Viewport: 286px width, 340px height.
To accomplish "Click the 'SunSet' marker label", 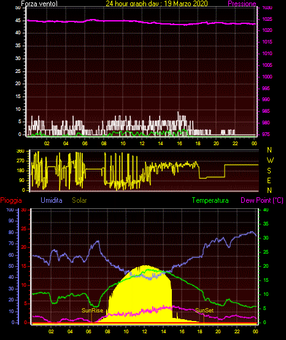I will (x=204, y=311).
